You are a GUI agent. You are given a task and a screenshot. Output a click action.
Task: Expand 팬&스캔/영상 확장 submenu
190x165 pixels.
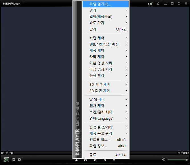pyautogui.click(x=106, y=44)
